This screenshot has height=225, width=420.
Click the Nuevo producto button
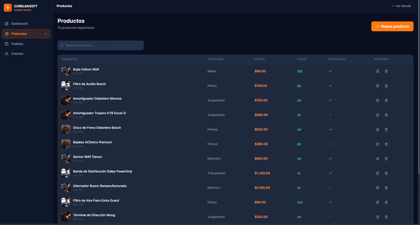point(392,26)
